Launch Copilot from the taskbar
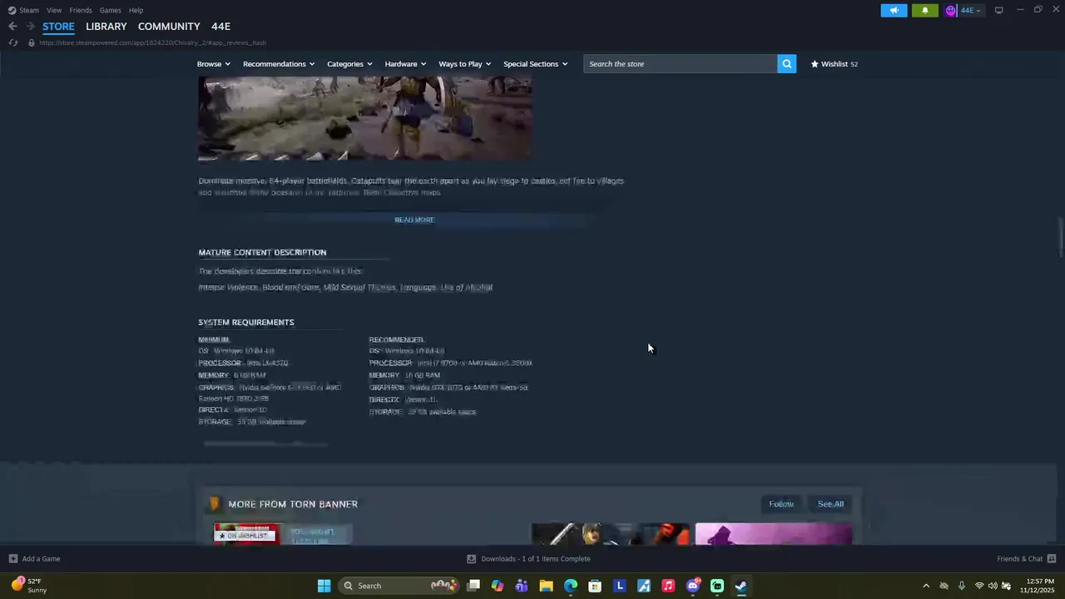The width and height of the screenshot is (1065, 599). pos(498,586)
